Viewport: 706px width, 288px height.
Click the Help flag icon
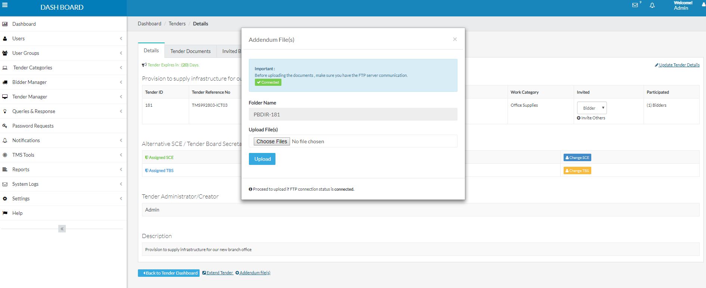click(x=5, y=213)
